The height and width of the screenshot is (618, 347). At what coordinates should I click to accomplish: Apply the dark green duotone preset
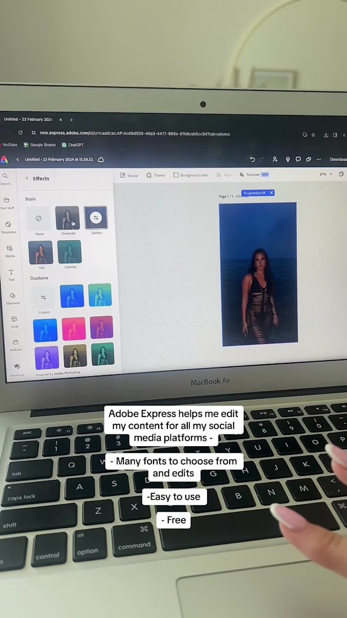pyautogui.click(x=103, y=354)
